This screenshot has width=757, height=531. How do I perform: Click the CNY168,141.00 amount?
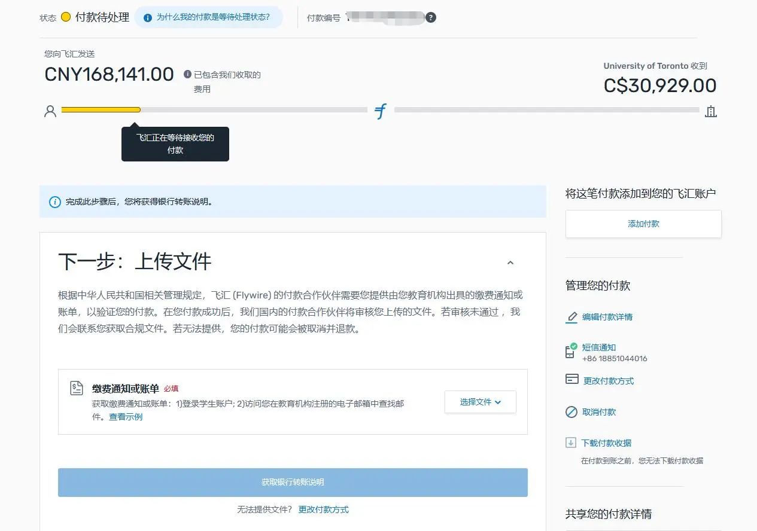[110, 74]
